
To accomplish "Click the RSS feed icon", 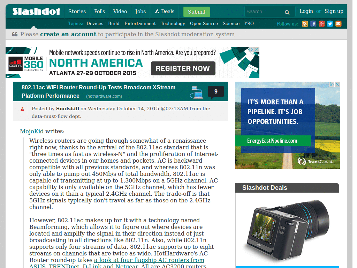I will click(x=305, y=24).
